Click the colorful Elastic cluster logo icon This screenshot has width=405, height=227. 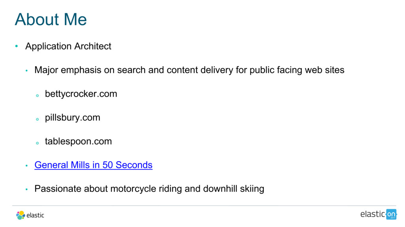[21, 215]
